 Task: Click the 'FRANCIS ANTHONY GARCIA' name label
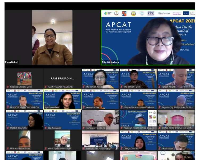tap(24, 107)
